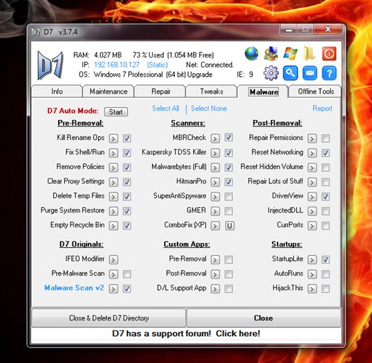Click the ComboFix U button
Viewport: 372px width, 363px height.
pos(229,225)
